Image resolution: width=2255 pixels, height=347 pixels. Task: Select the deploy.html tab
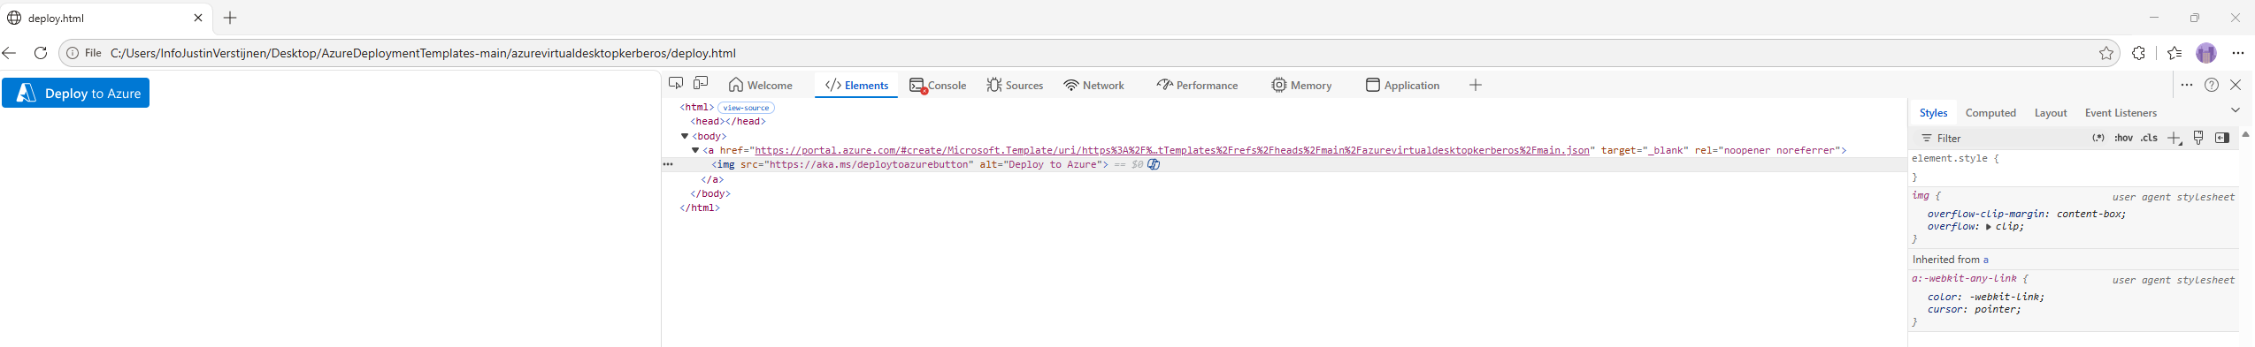tap(106, 18)
